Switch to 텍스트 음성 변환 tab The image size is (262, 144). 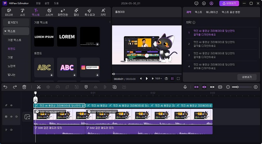[231, 12]
